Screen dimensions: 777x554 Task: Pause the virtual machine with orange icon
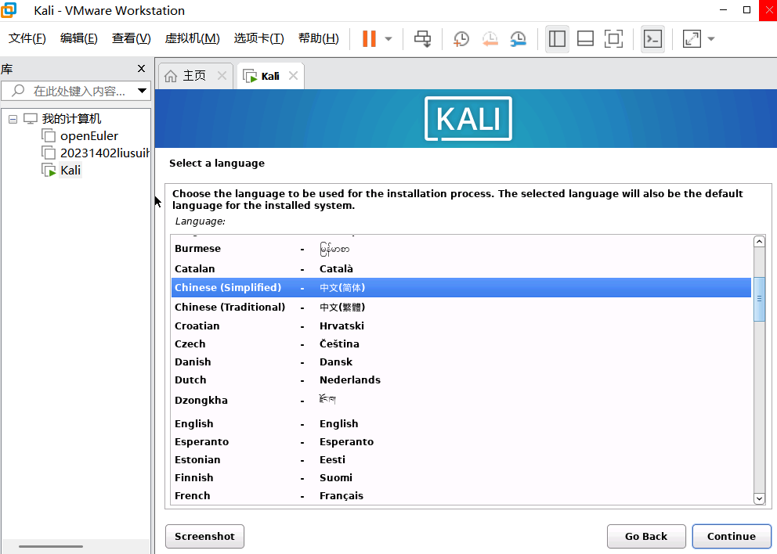(x=369, y=38)
